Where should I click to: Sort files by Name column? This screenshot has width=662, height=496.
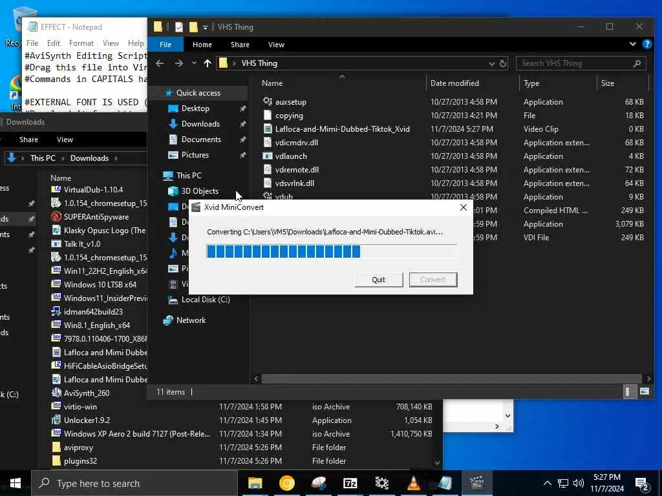click(x=272, y=83)
